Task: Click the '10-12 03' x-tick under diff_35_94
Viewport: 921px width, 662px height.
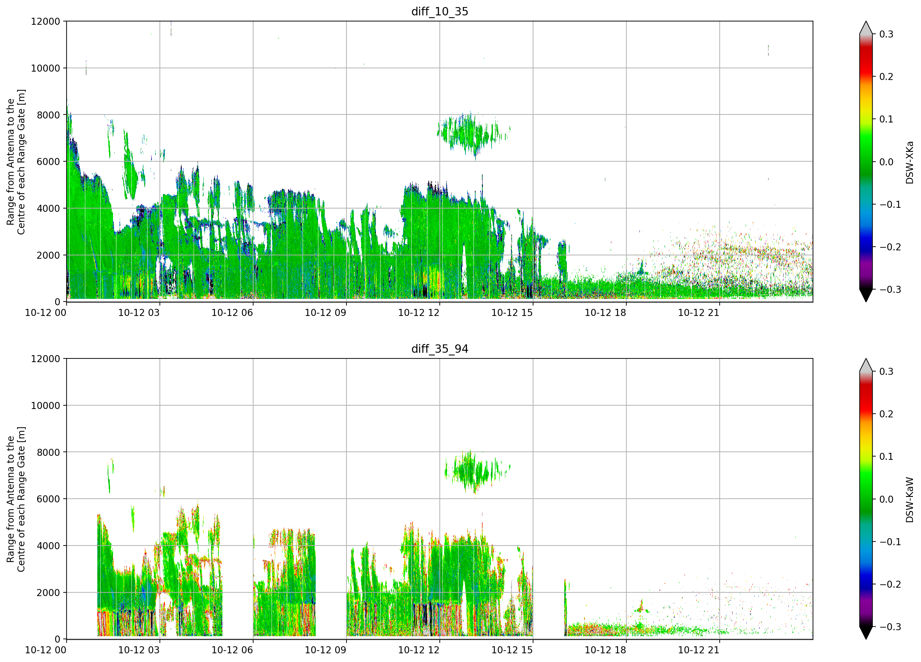Action: (x=139, y=650)
